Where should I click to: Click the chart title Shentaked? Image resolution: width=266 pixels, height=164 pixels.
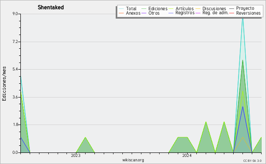click(x=51, y=8)
